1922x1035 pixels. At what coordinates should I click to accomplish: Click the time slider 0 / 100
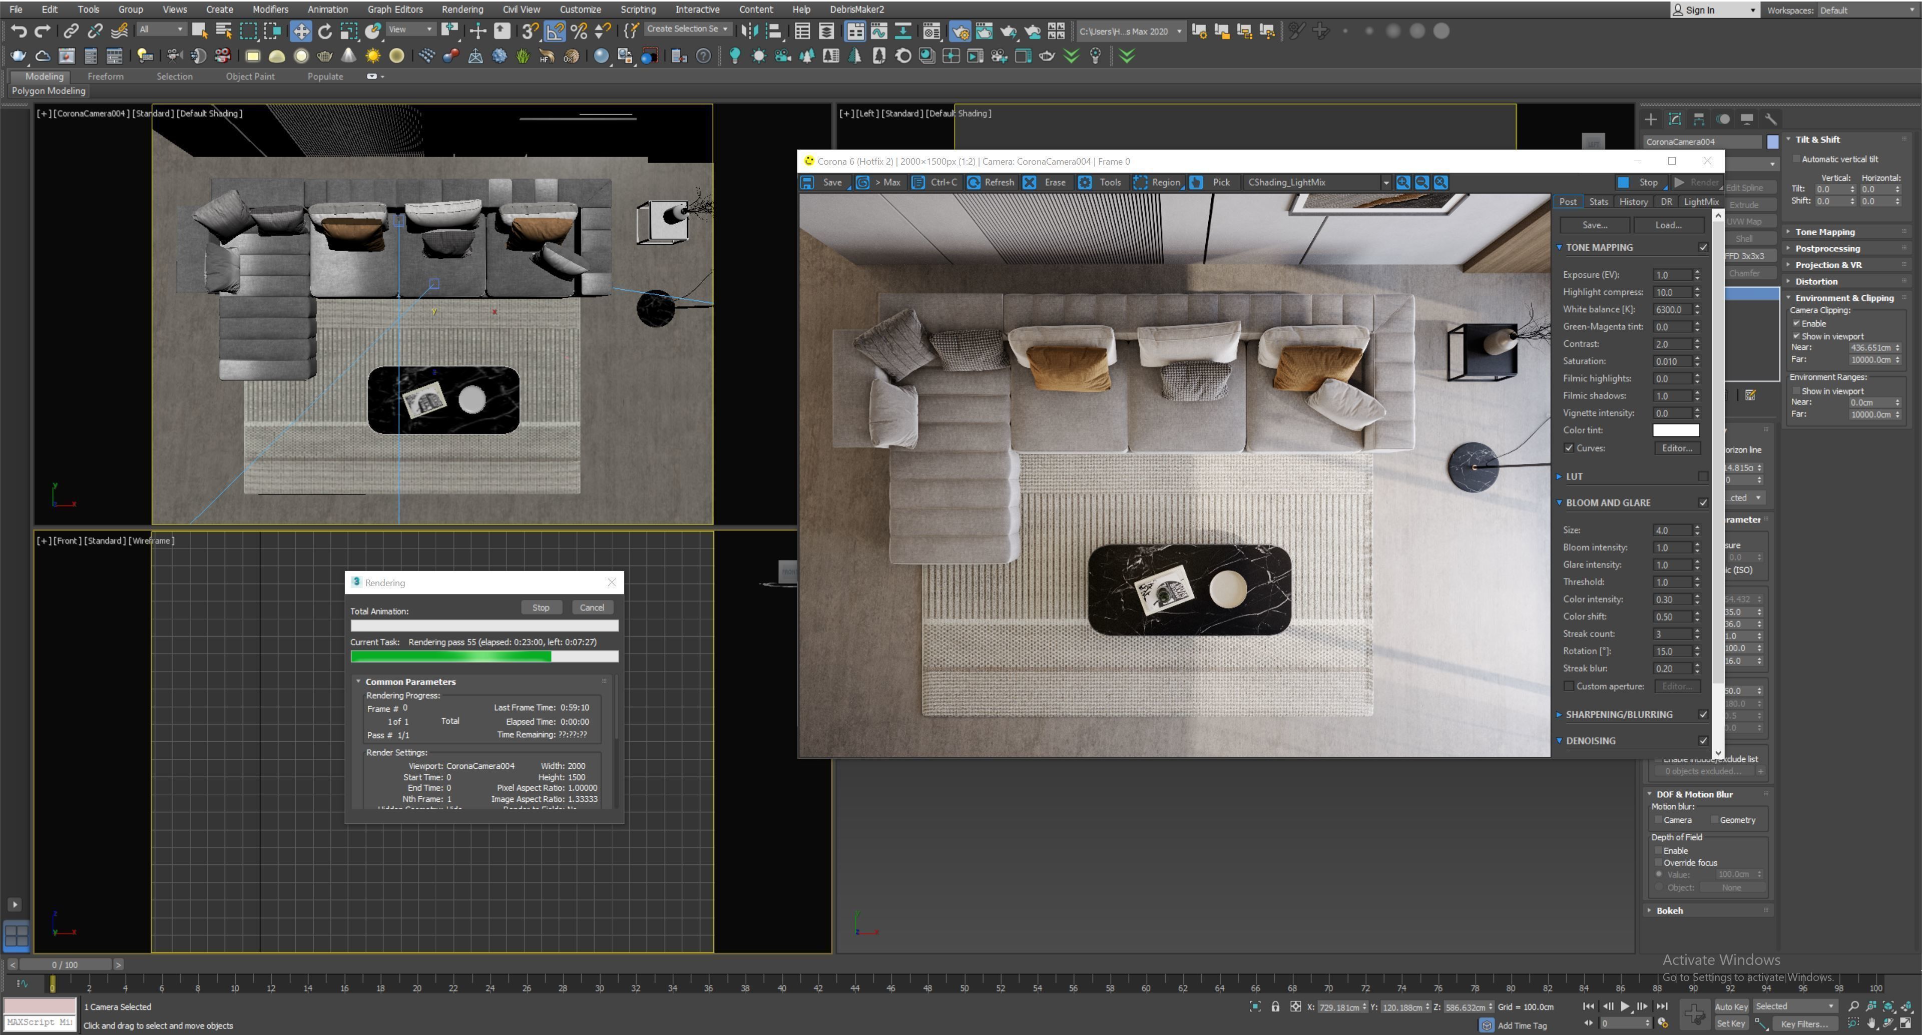[x=66, y=965]
